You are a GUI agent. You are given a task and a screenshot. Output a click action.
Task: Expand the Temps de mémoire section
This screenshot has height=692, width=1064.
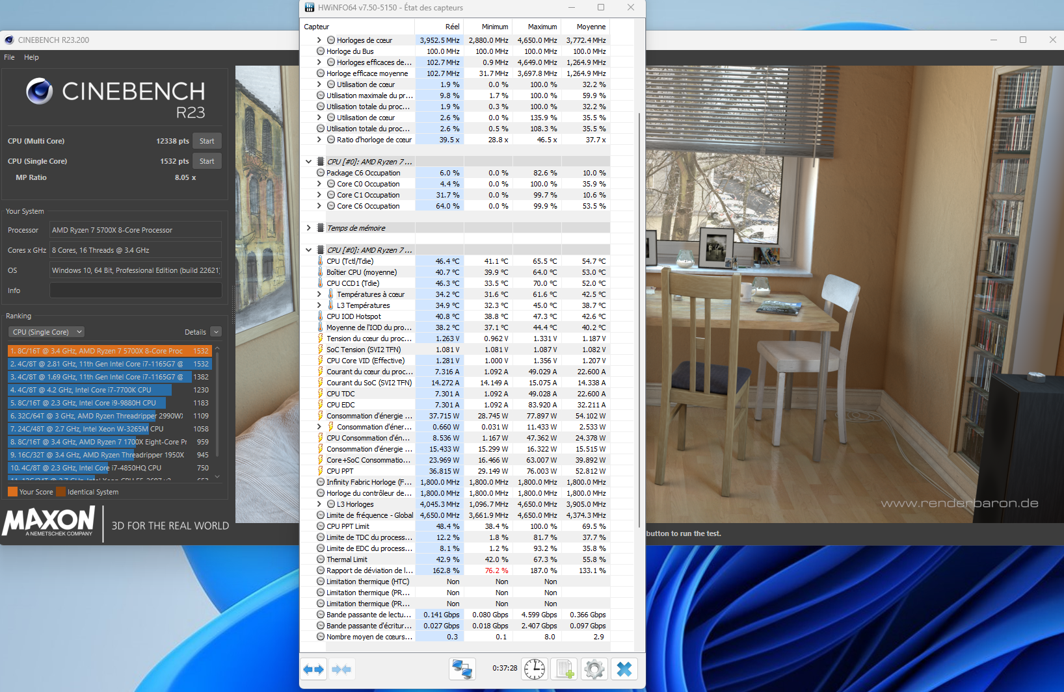click(x=308, y=228)
